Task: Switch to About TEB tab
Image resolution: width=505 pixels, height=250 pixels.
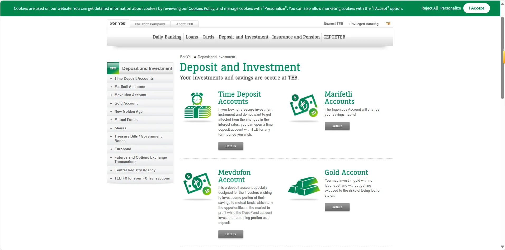Action: 185,24
